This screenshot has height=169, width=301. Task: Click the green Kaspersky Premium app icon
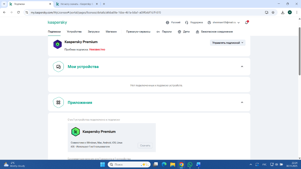click(x=76, y=132)
